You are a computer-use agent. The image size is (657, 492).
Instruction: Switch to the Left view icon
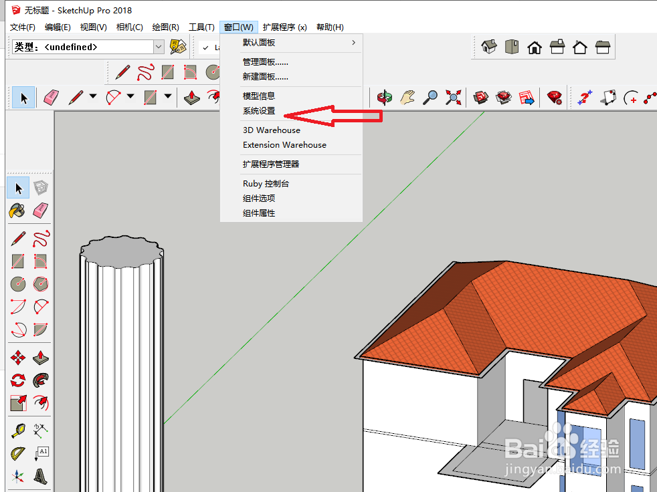[x=603, y=47]
